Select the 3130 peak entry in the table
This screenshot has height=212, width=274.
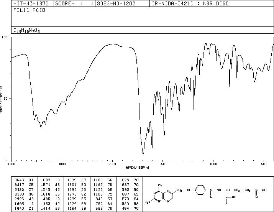(24, 194)
